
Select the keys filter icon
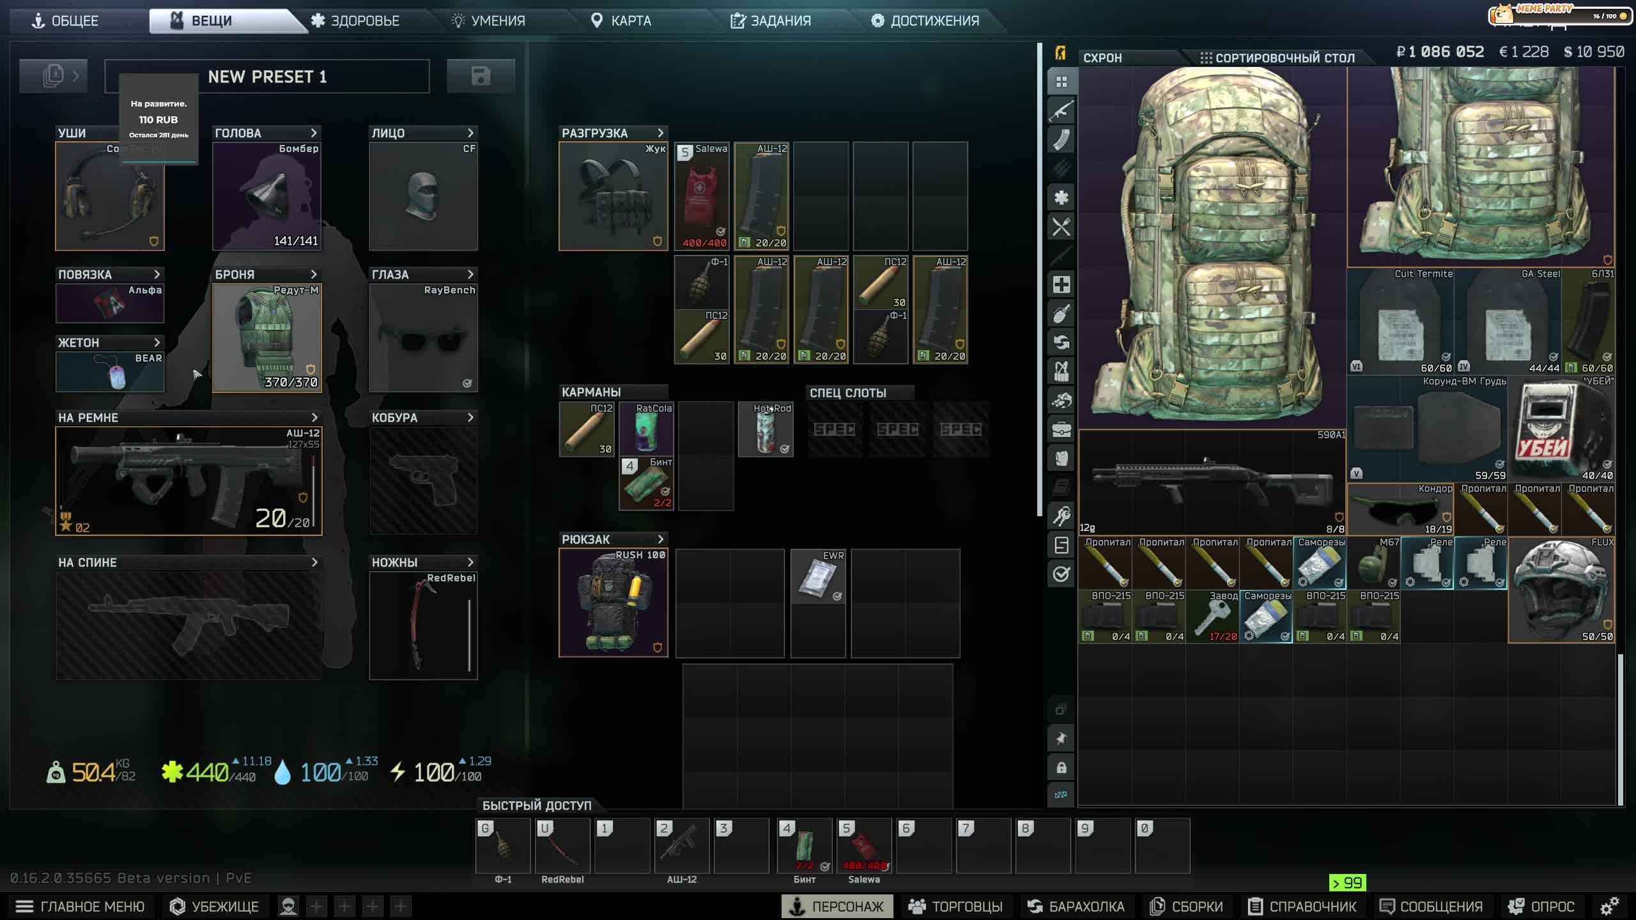(x=1061, y=516)
